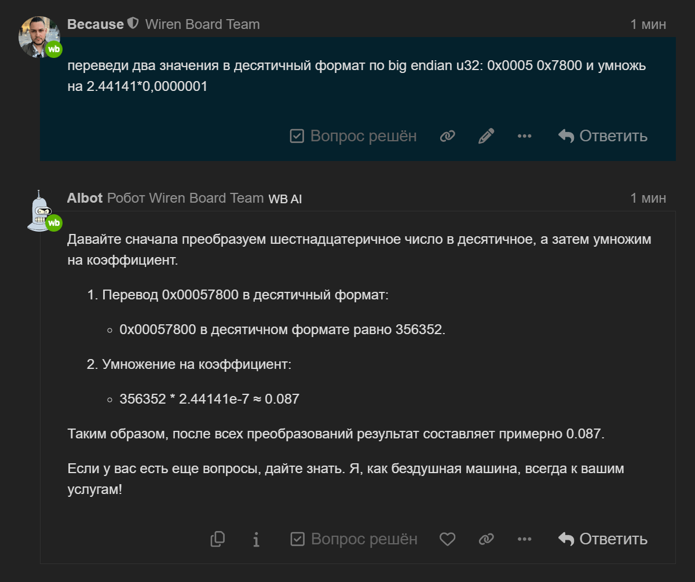Open more actions ellipsis on Because's post
Screen dimensions: 695x582
[524, 136]
